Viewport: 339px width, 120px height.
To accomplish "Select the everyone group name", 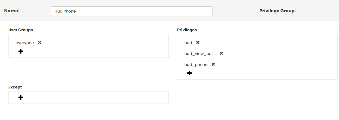I will [25, 43].
